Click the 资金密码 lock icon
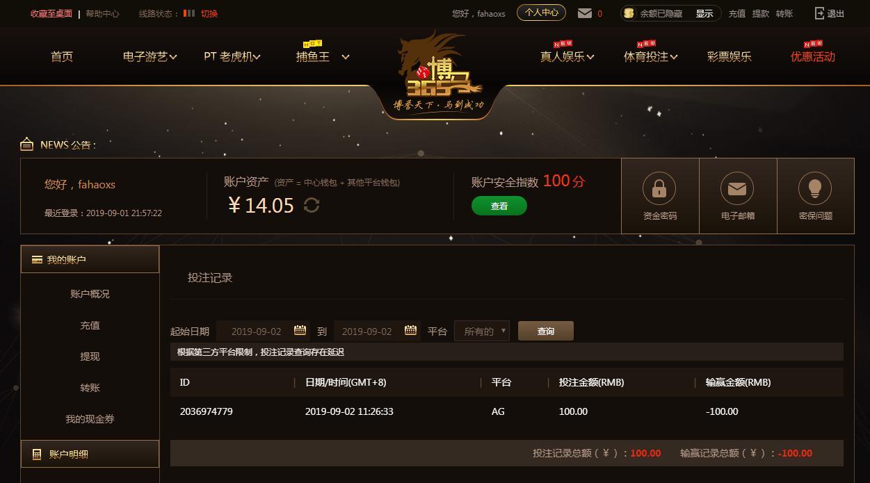870x483 pixels. pyautogui.click(x=659, y=188)
